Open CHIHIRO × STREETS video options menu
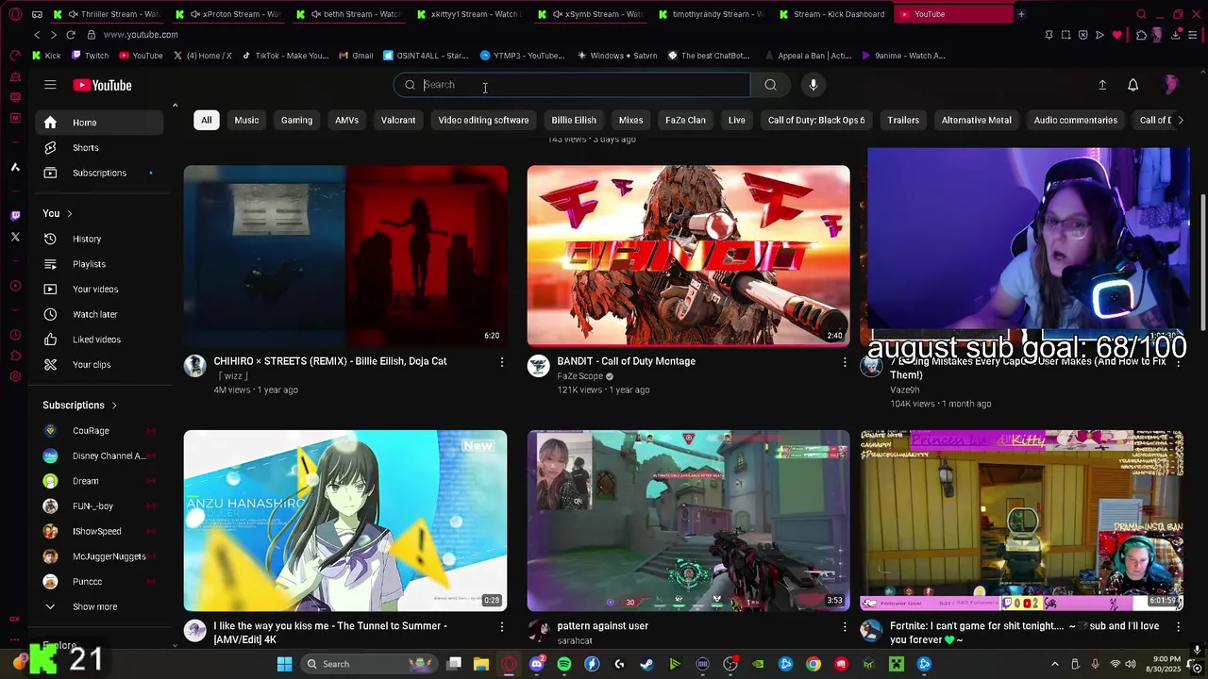This screenshot has width=1208, height=679. (502, 362)
